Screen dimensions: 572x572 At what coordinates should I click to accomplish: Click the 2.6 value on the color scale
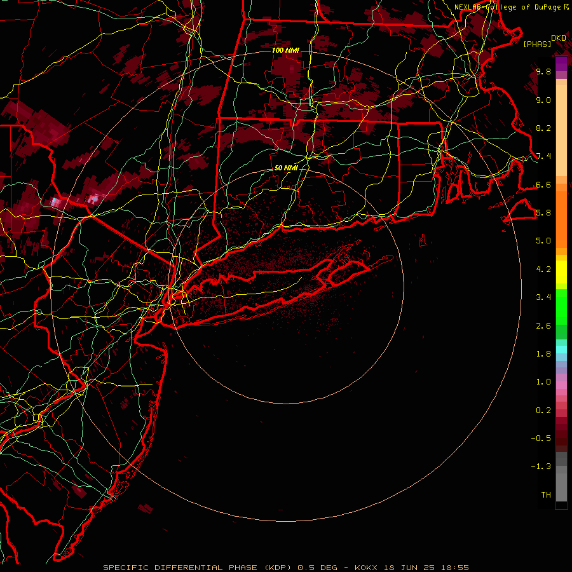pos(543,326)
